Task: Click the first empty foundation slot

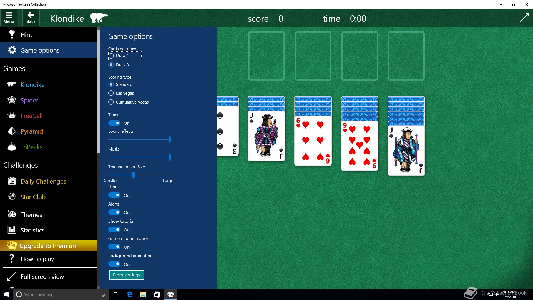Action: pos(266,56)
